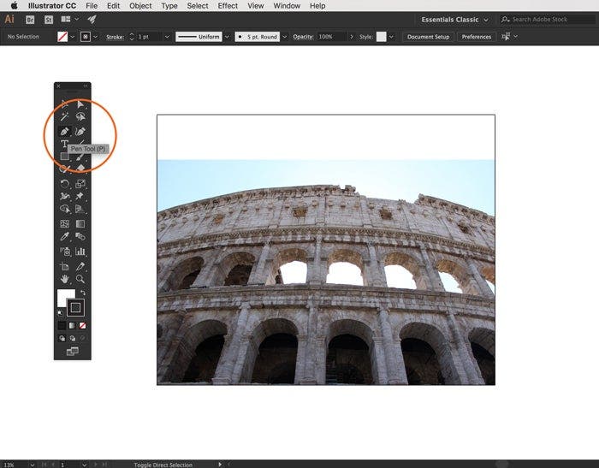Bring the Stroke box to the front

click(x=75, y=306)
